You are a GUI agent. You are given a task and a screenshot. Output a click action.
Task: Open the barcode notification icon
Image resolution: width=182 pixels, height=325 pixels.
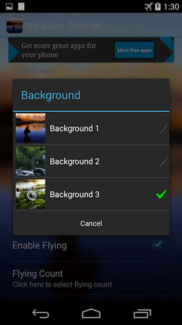(x=21, y=6)
